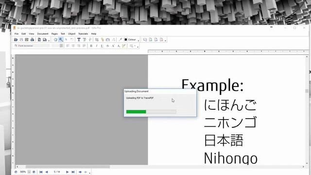Click the Save (floppy disk) toolbar icon
Image resolution: width=311 pixels, height=175 pixels.
[x=21, y=40]
